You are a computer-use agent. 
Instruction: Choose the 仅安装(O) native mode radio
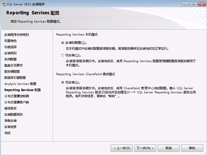pos(63,55)
